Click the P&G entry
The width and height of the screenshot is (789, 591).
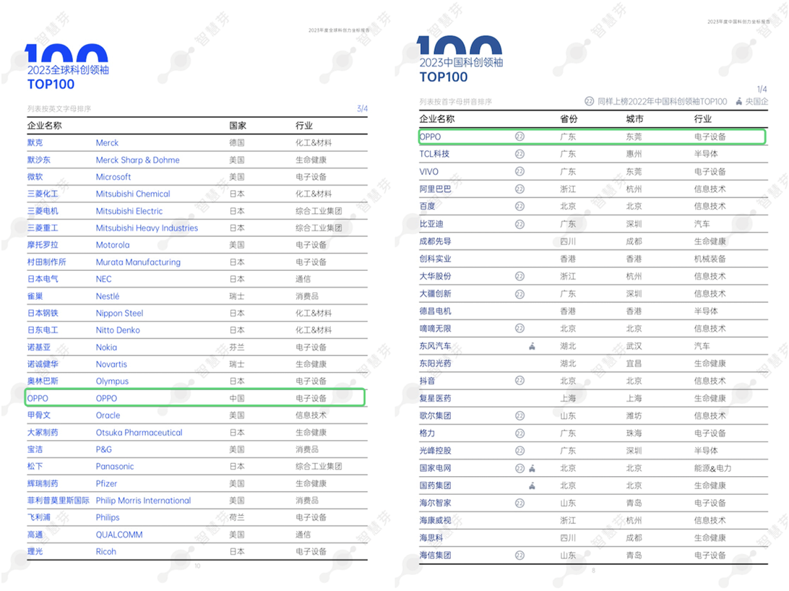tap(103, 449)
